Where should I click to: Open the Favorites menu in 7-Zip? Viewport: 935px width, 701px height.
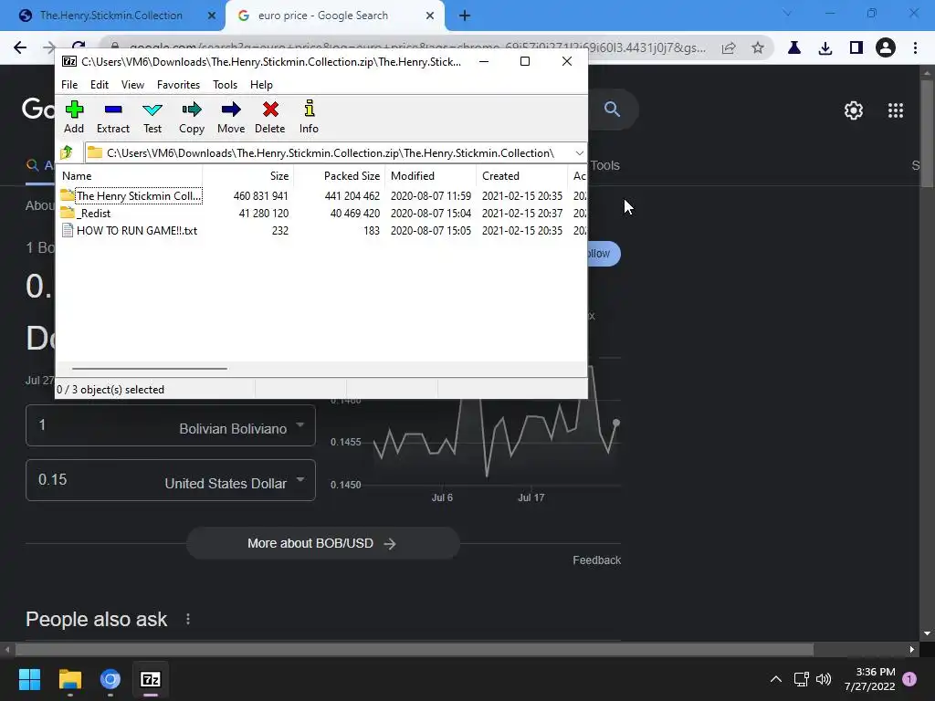pyautogui.click(x=178, y=85)
